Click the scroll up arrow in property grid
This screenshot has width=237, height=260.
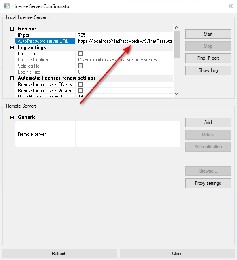[x=176, y=27]
